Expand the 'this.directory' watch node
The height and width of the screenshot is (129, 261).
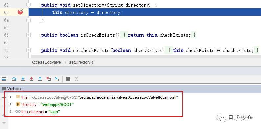pos(10,111)
